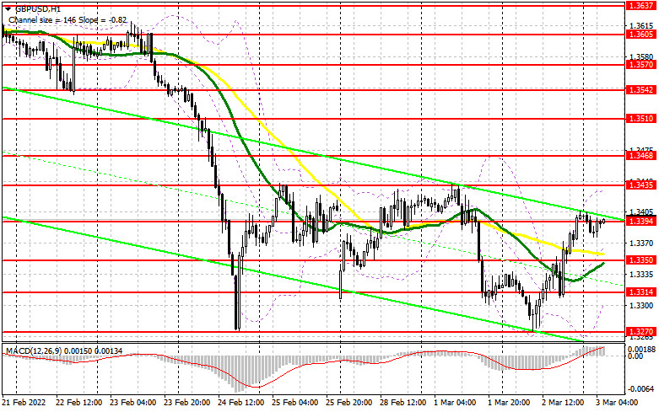Click the 1.3370 axis price value
Viewport: 659px width, 412px height.
click(x=641, y=243)
